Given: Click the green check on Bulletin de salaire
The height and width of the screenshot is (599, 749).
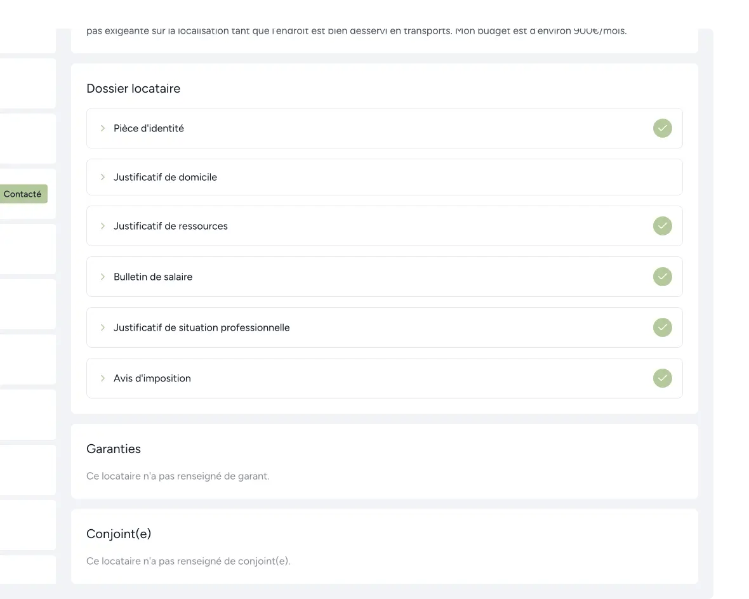Looking at the screenshot, I should click(x=662, y=277).
